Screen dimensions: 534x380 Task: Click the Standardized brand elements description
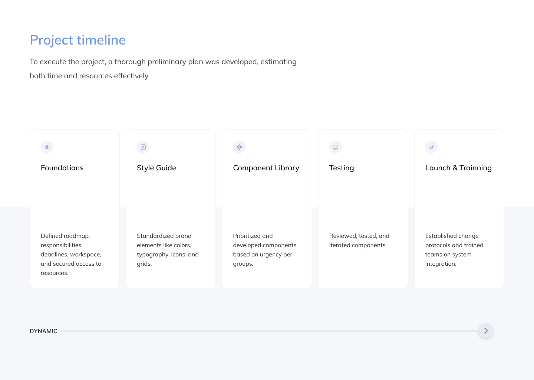pos(168,250)
